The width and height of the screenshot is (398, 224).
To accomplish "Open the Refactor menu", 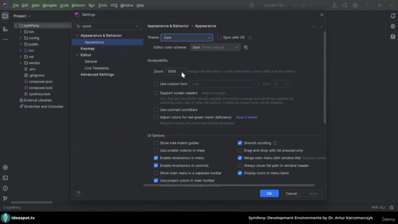I will coord(78,6).
